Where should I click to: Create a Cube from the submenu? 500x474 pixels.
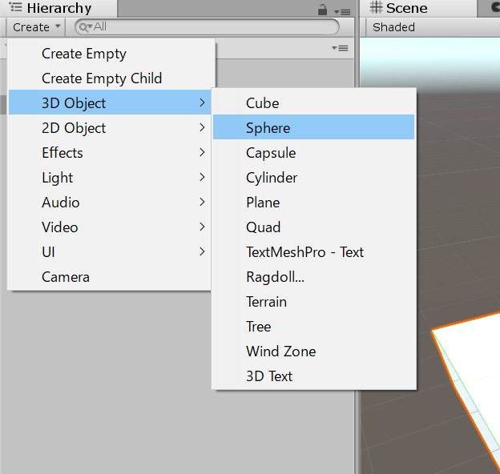pyautogui.click(x=263, y=103)
